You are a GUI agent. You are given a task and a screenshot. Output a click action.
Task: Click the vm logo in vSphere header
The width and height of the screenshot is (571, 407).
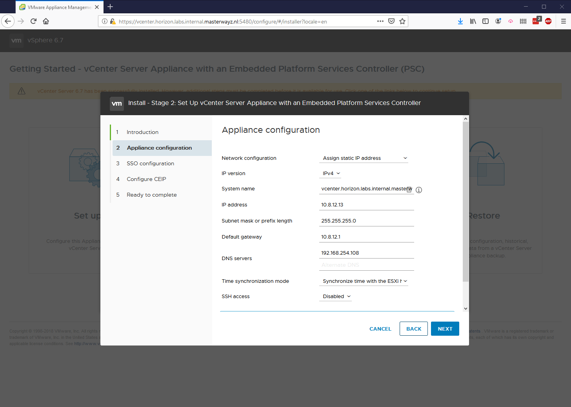pos(16,40)
